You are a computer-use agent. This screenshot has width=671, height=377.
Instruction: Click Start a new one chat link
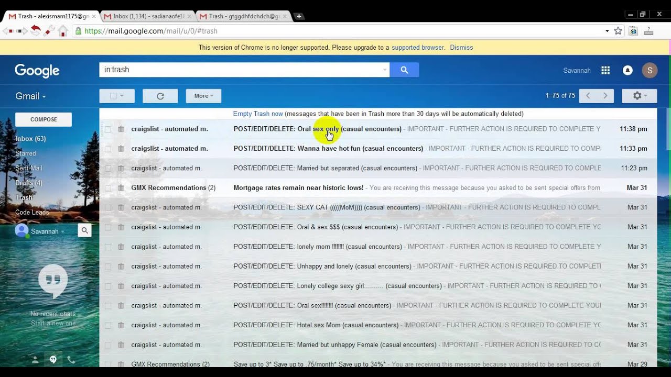click(x=53, y=323)
